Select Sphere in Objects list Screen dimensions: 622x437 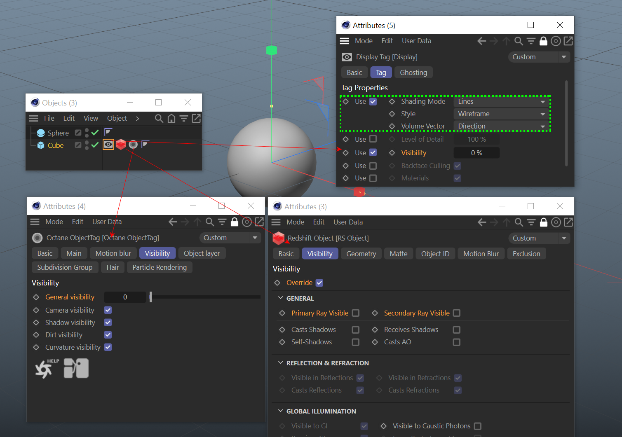pyautogui.click(x=58, y=133)
